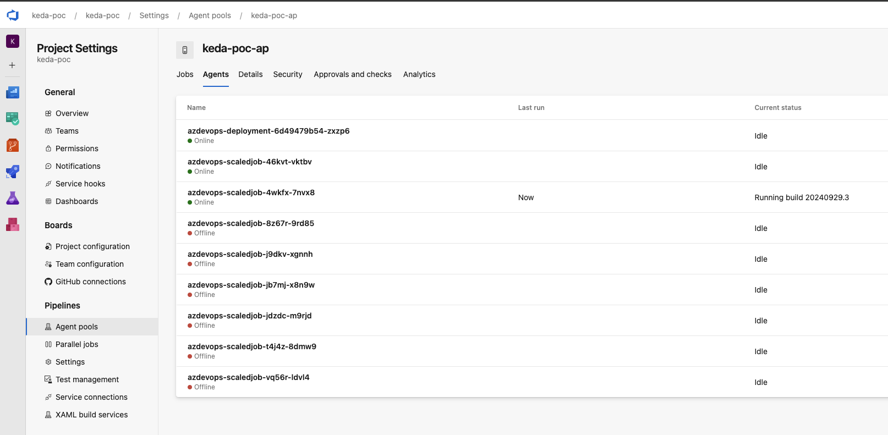Click the GitHub connections octocat icon
Image resolution: width=888 pixels, height=435 pixels.
point(48,282)
